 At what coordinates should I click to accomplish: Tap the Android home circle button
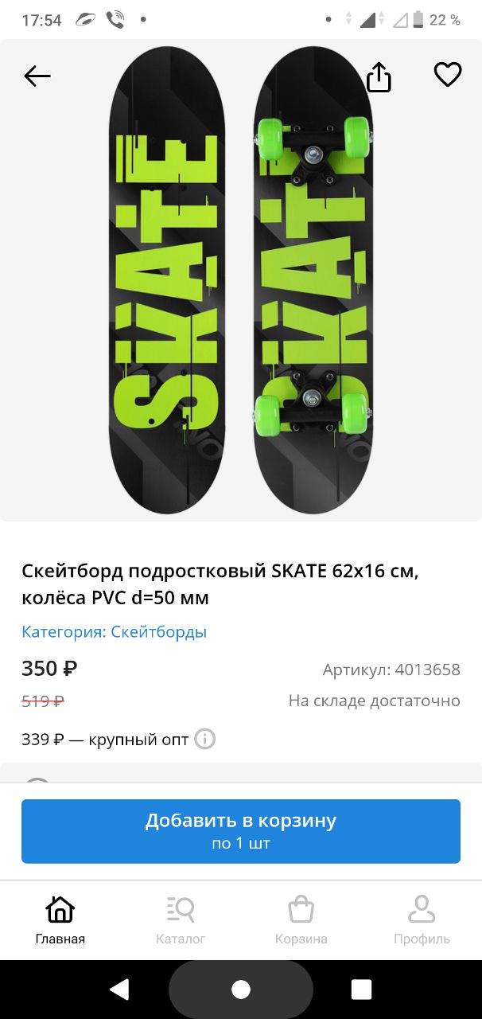coord(241,990)
